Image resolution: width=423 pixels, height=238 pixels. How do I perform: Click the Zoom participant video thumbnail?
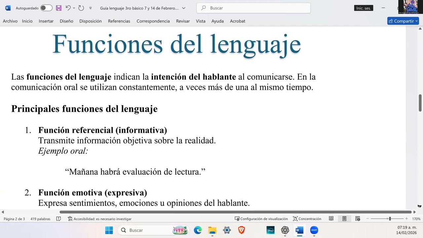pyautogui.click(x=411, y=7)
